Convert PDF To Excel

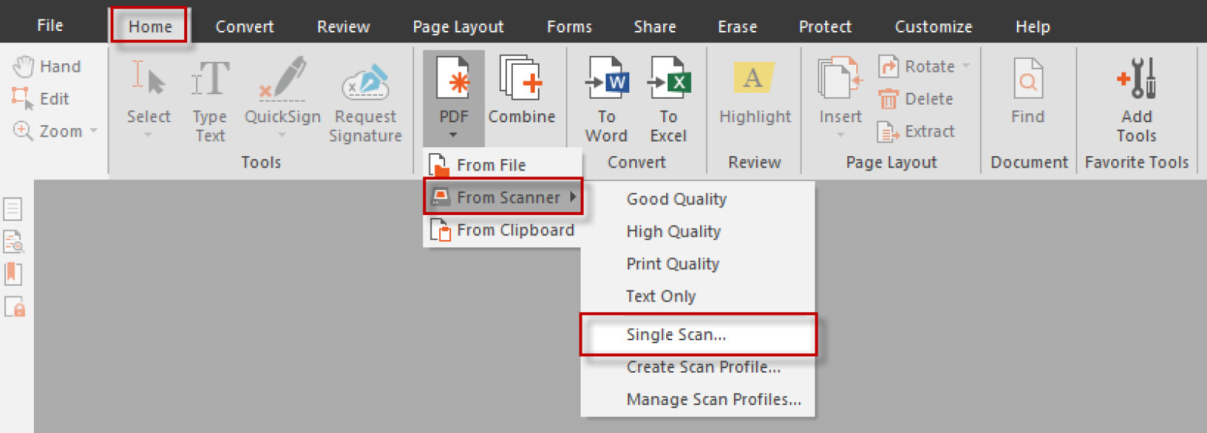[668, 100]
